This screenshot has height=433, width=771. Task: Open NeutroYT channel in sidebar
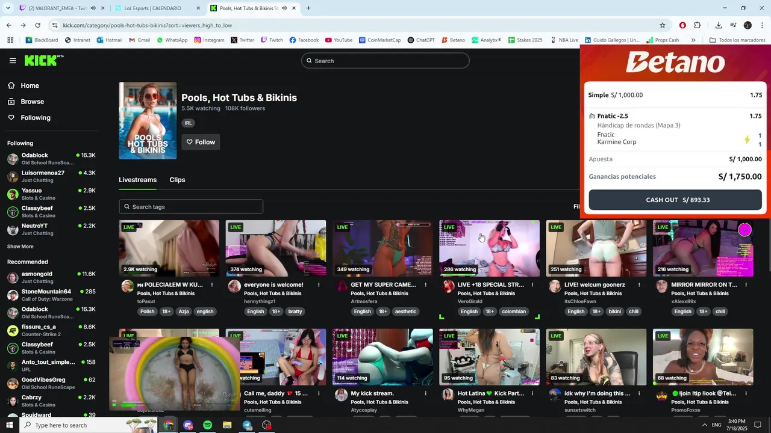coord(51,229)
